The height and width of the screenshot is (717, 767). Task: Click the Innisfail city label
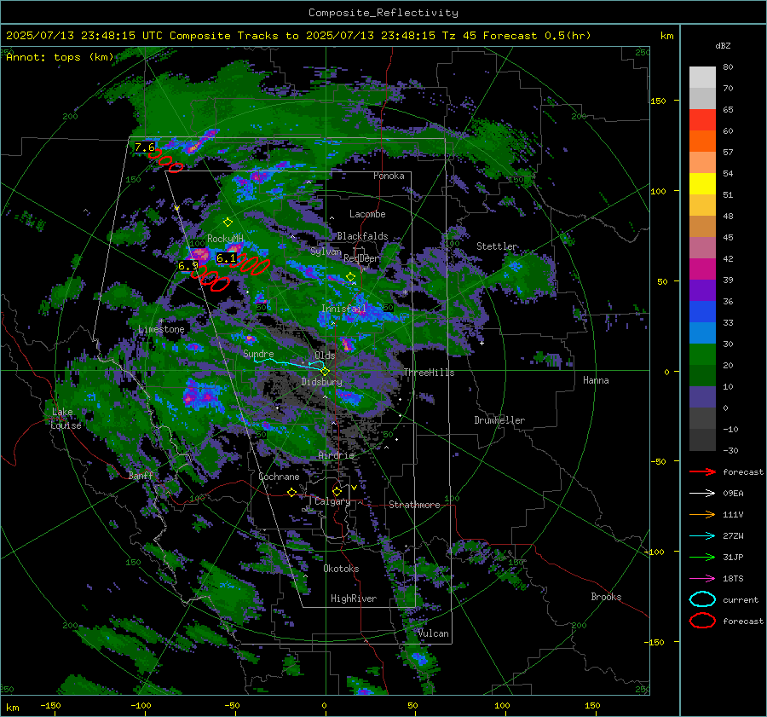343,309
